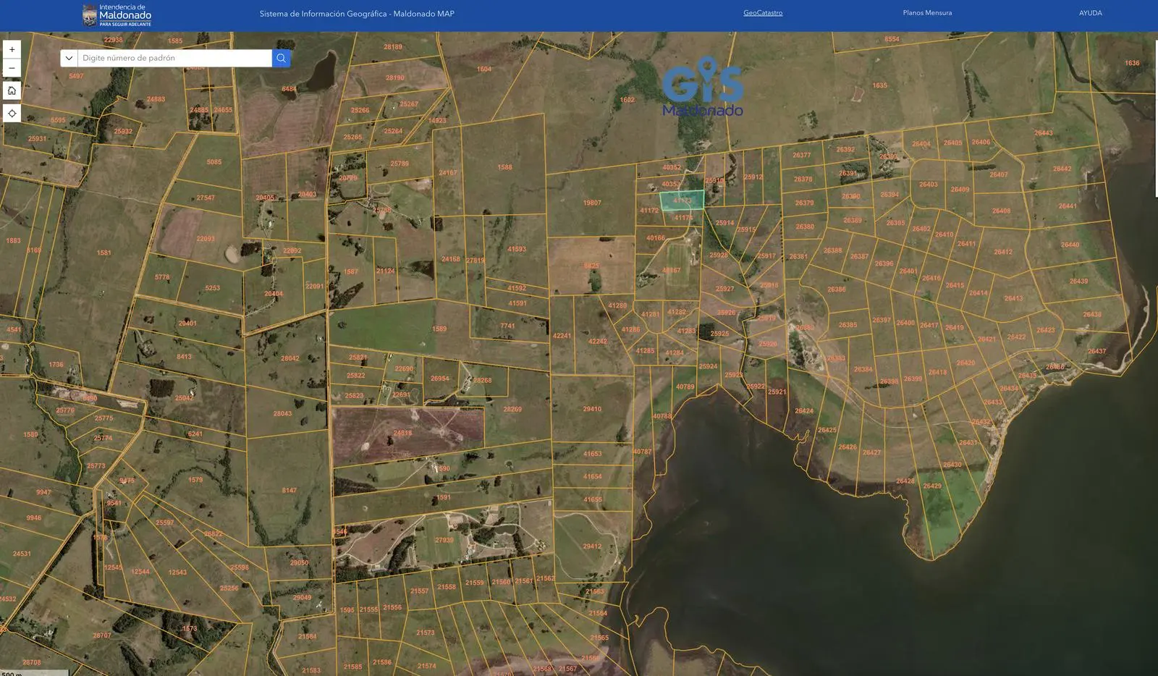Image resolution: width=1158 pixels, height=676 pixels.
Task: Zoom in on the map
Action: point(12,49)
